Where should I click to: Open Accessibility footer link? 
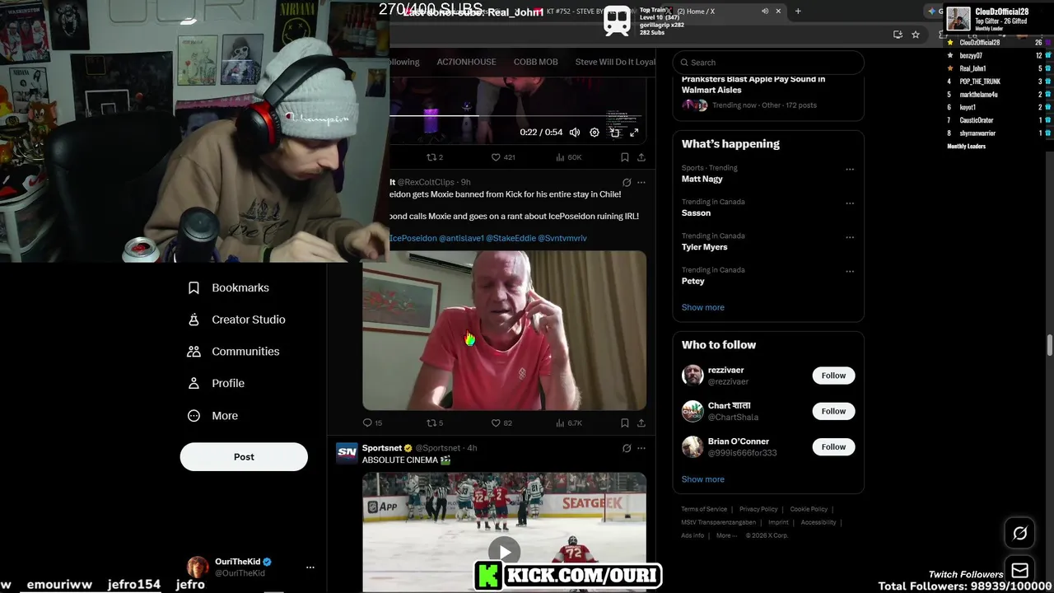818,522
